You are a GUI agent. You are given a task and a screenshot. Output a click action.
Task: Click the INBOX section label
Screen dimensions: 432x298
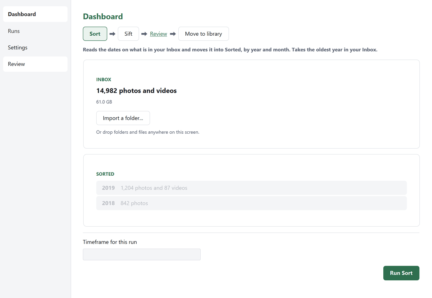[x=104, y=80]
